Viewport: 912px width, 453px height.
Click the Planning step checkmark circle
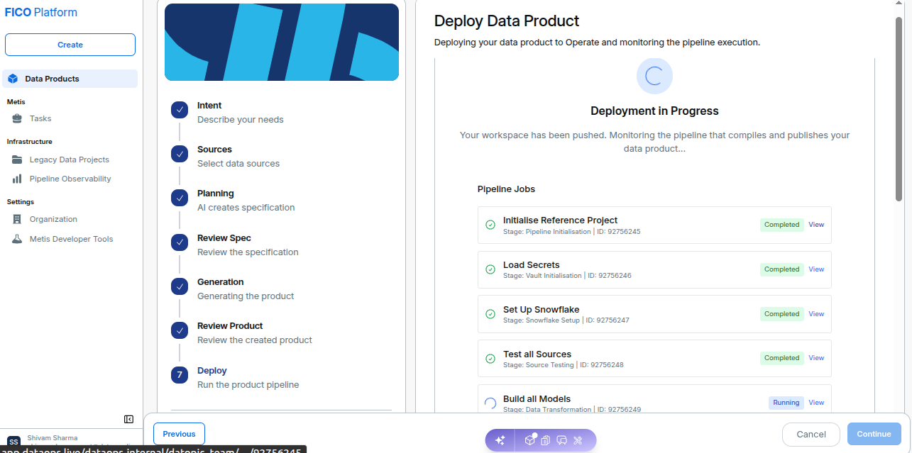(180, 198)
